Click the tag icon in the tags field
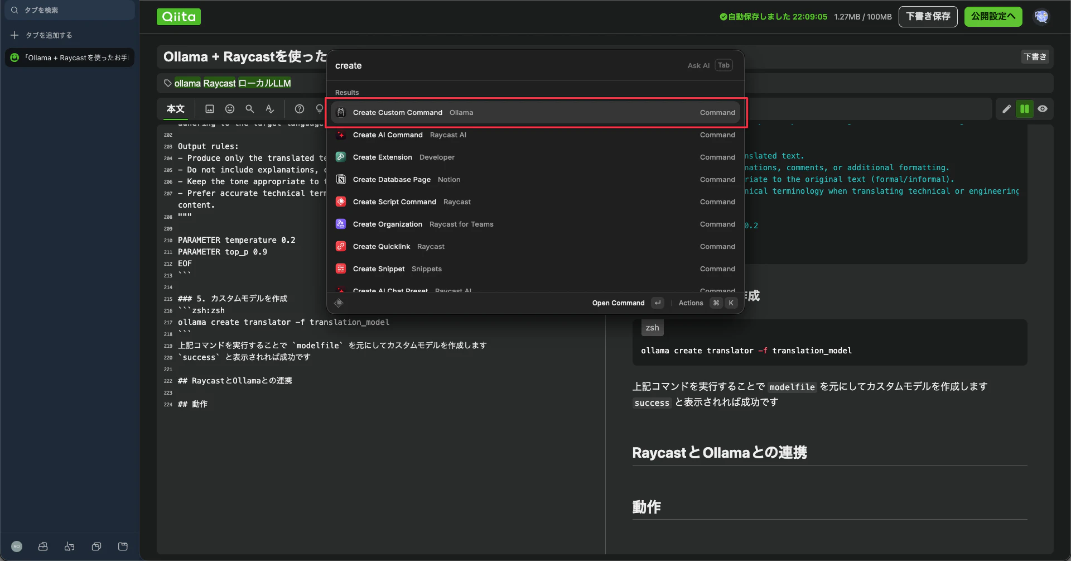Viewport: 1071px width, 561px height. 167,83
